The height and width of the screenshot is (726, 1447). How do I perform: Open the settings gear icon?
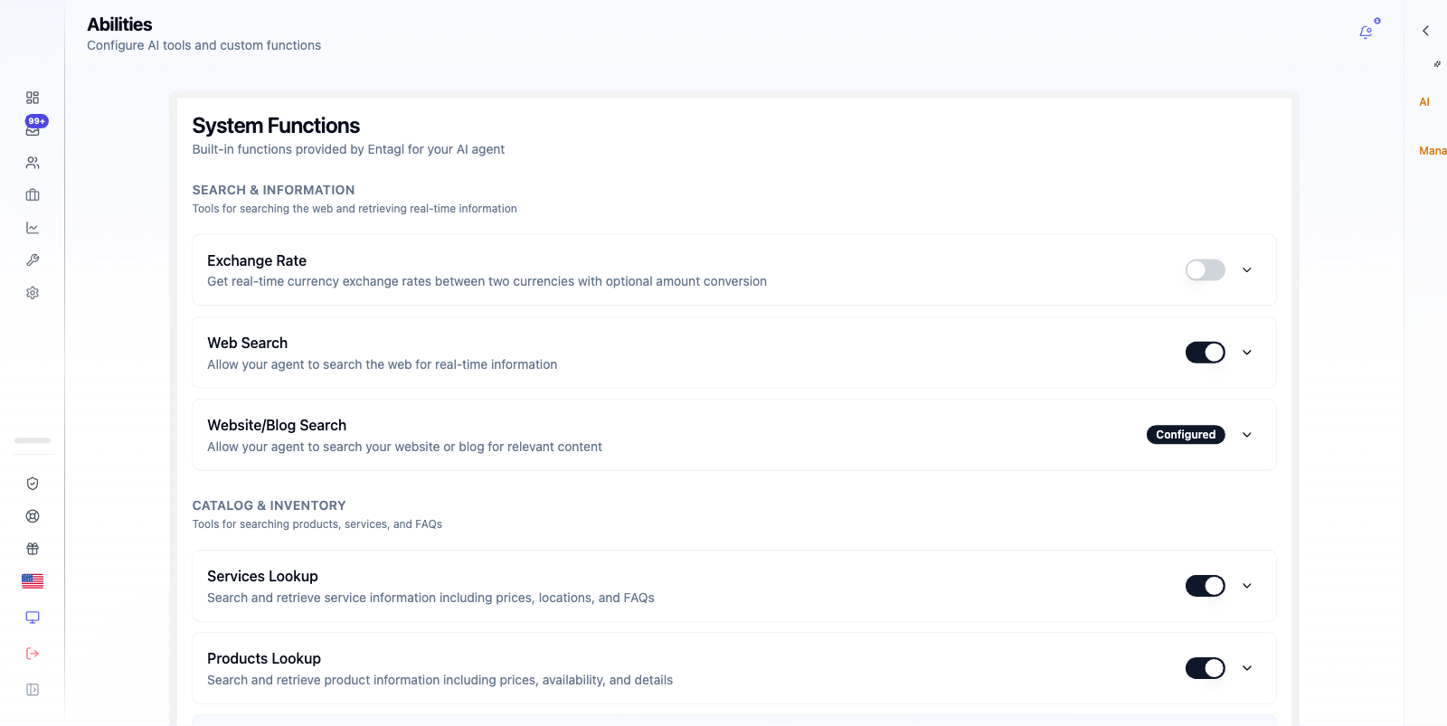tap(33, 293)
